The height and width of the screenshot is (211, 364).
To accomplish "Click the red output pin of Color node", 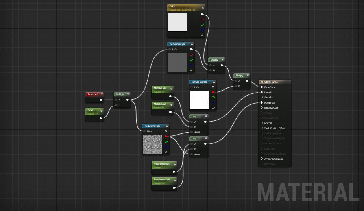I will (x=202, y=20).
